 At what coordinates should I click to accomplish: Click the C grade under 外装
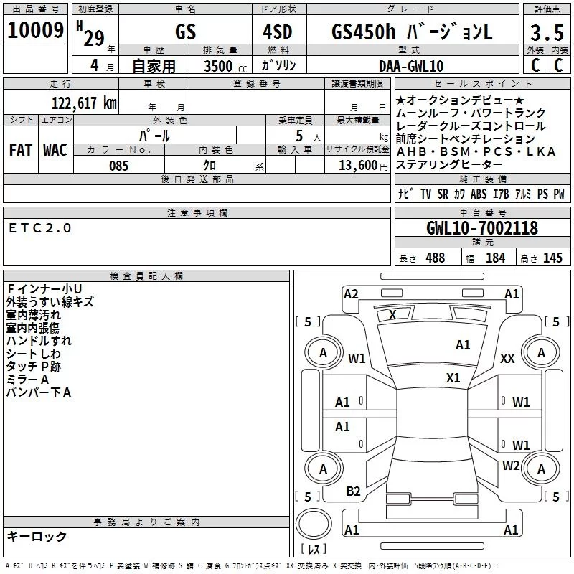pyautogui.click(x=535, y=65)
